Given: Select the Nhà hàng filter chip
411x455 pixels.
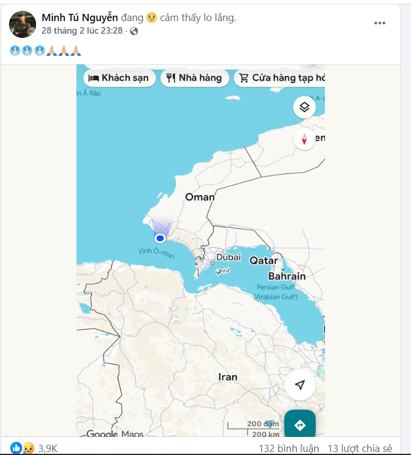Looking at the screenshot, I should (x=194, y=78).
